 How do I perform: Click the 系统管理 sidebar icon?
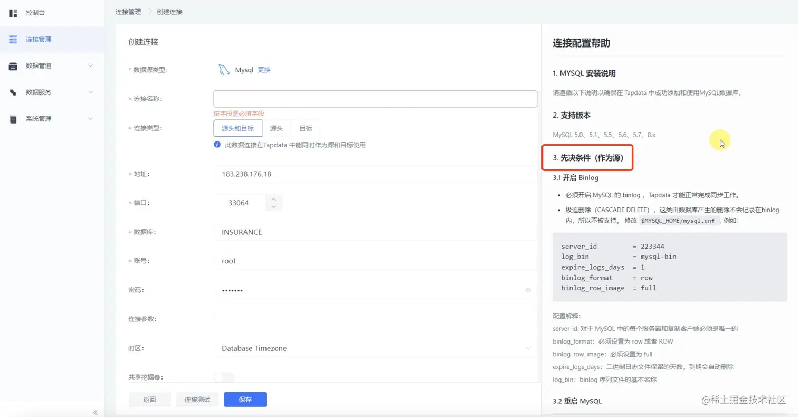[13, 119]
